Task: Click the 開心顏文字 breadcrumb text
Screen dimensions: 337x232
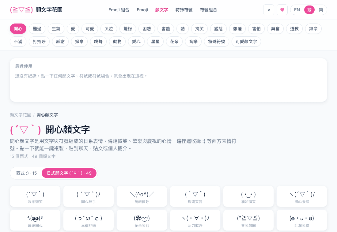Action: point(47,115)
